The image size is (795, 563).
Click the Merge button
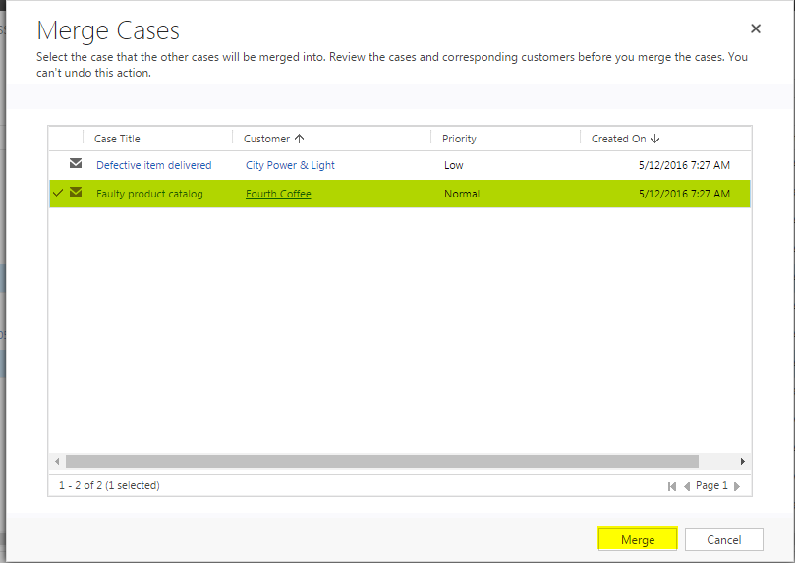click(638, 539)
